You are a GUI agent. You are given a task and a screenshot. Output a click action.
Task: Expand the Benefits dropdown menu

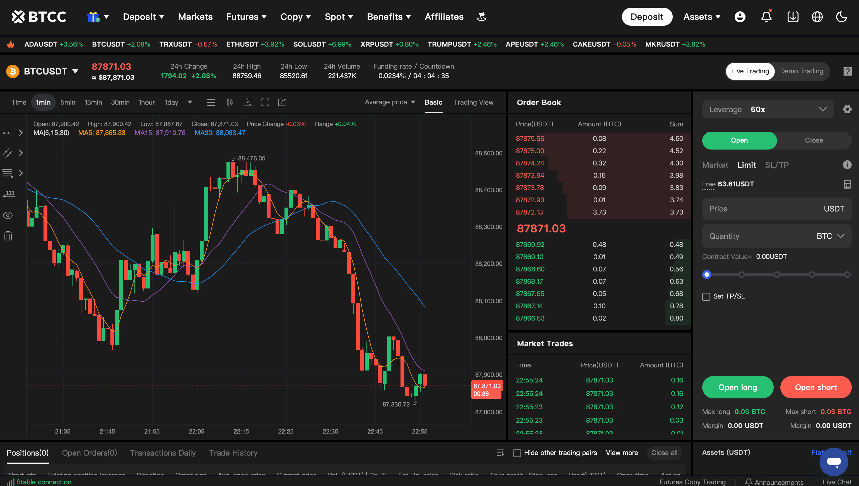point(389,17)
